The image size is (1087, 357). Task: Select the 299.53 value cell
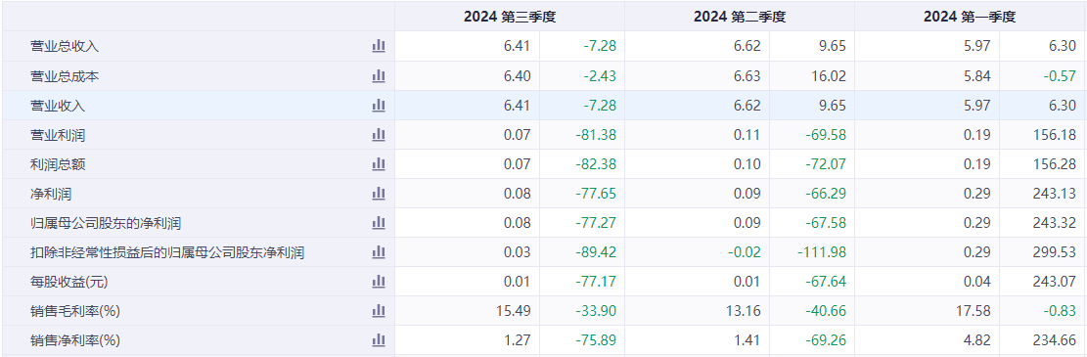[x=1042, y=252]
